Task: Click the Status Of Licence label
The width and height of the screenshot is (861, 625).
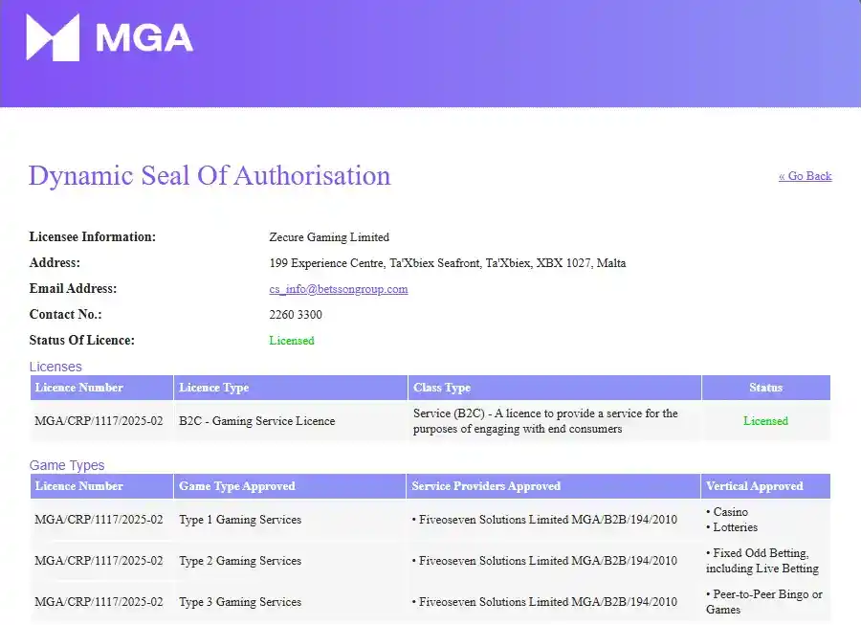Action: [82, 340]
